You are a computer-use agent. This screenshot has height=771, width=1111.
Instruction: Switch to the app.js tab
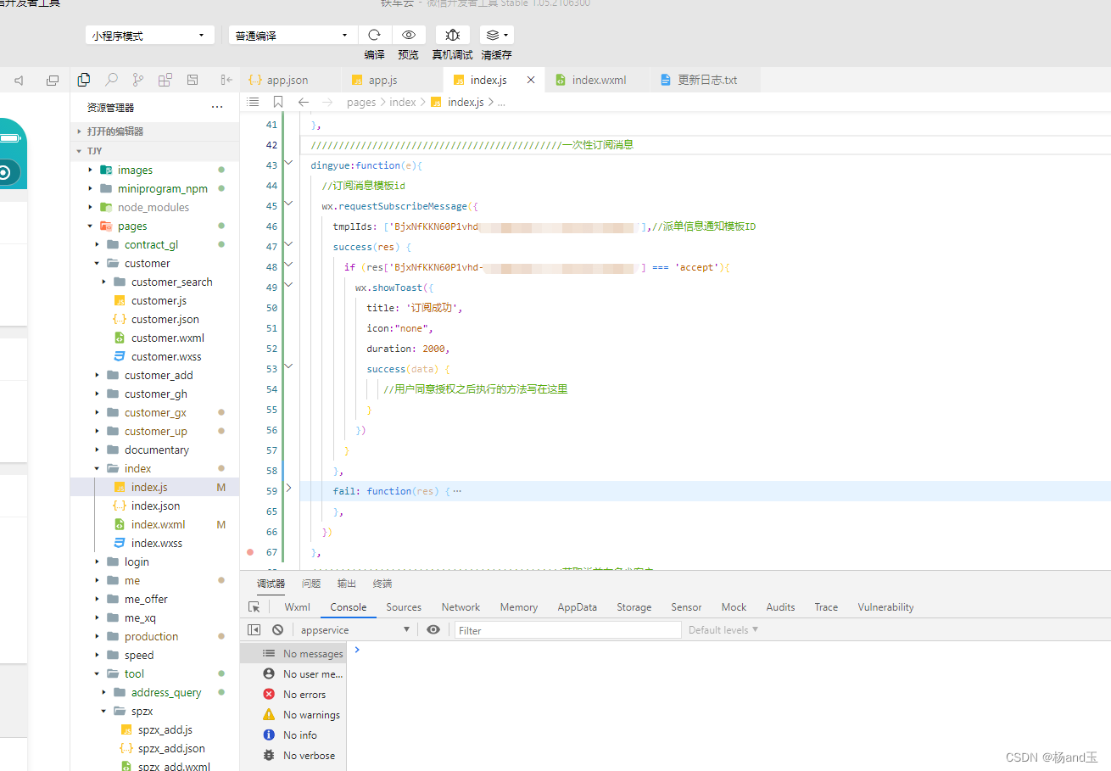pos(392,80)
